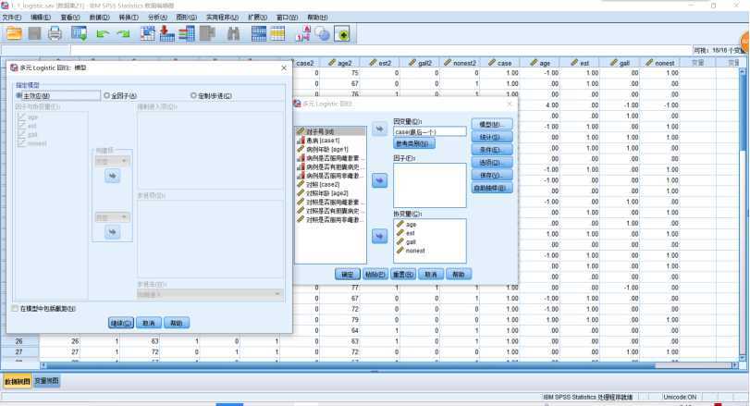Open the Data (数据) menu
Image resolution: width=750 pixels, height=406 pixels.
tap(99, 18)
